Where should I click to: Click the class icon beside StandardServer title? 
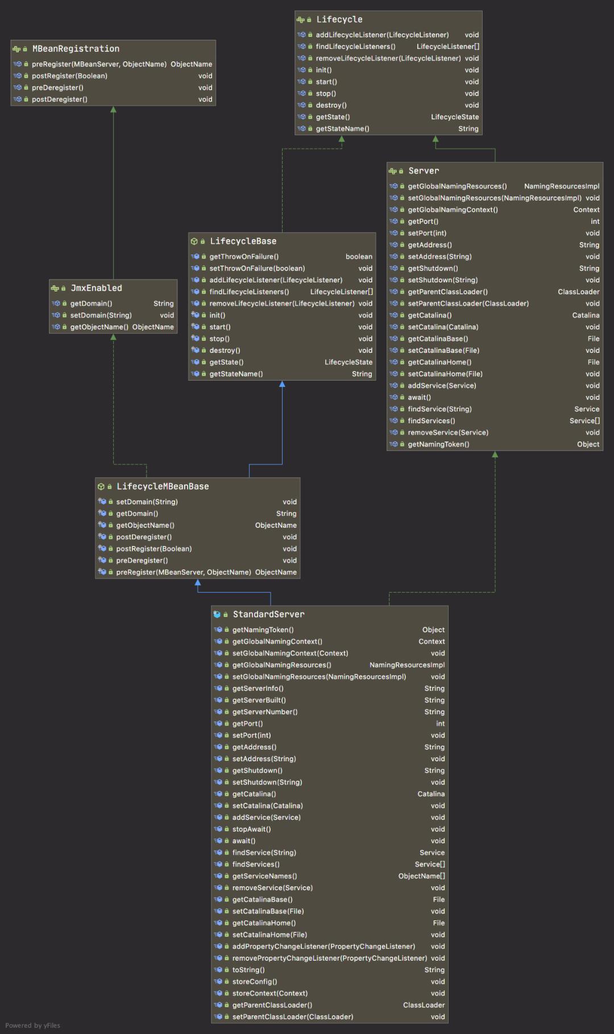click(x=217, y=615)
